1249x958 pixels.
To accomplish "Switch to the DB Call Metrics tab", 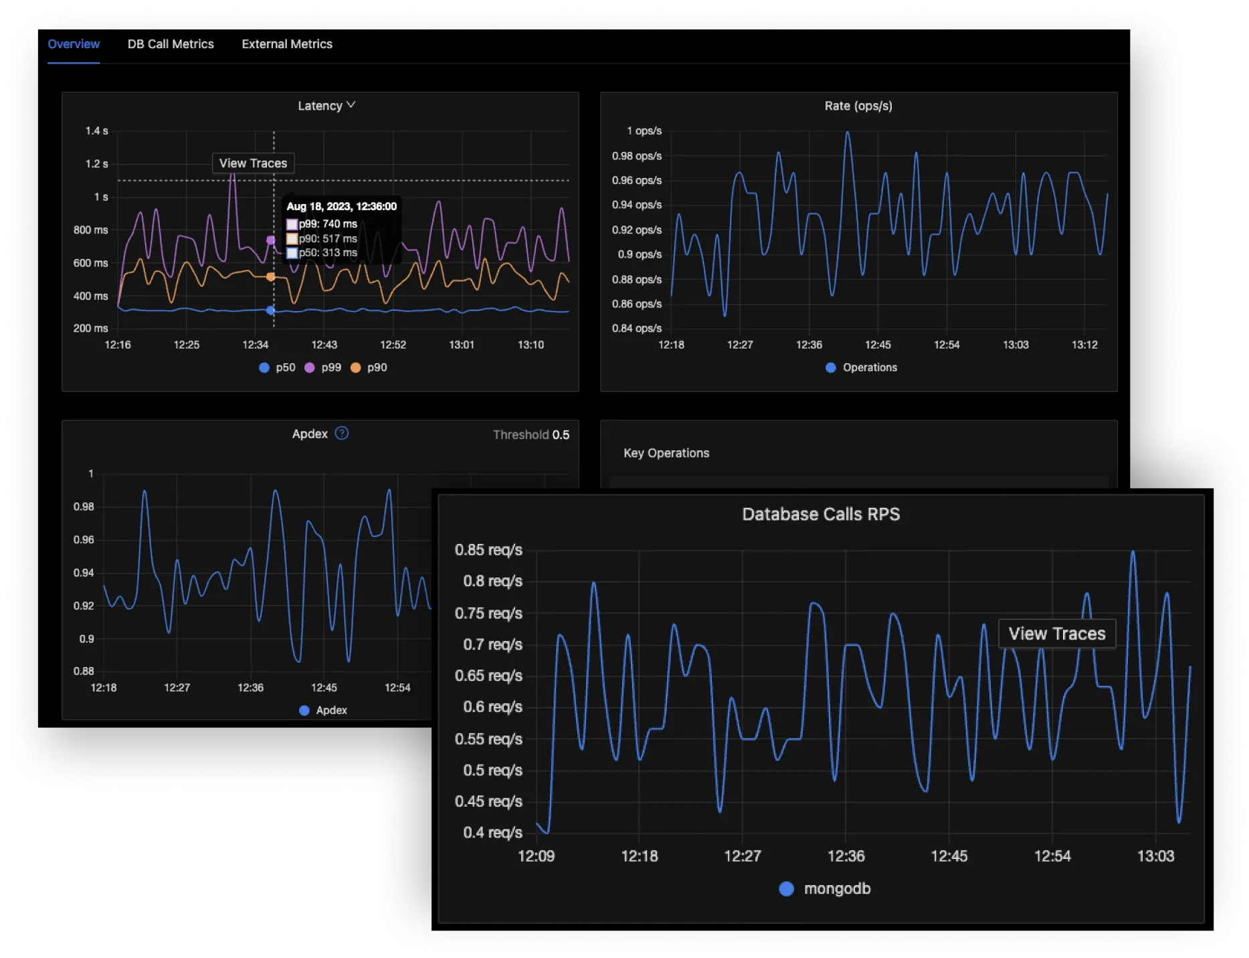I will pyautogui.click(x=171, y=44).
